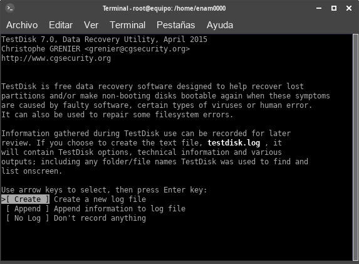Close the terminal window

tap(349, 9)
